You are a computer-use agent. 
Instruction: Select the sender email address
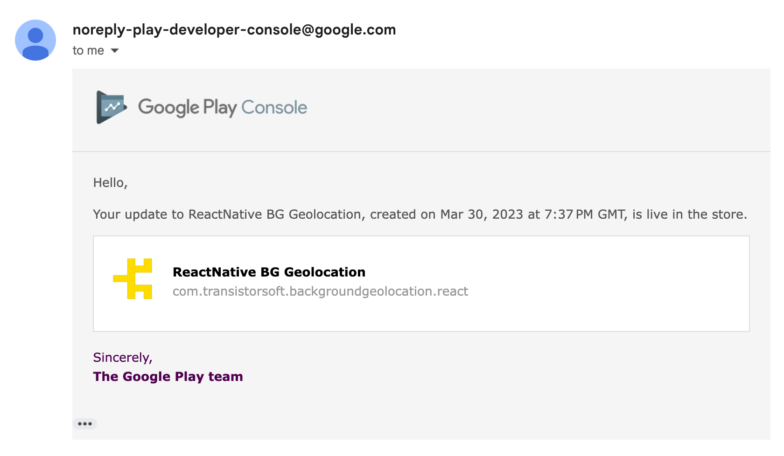click(234, 29)
